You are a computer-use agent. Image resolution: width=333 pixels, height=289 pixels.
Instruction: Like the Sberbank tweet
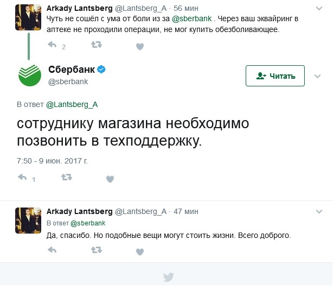pyautogui.click(x=110, y=178)
